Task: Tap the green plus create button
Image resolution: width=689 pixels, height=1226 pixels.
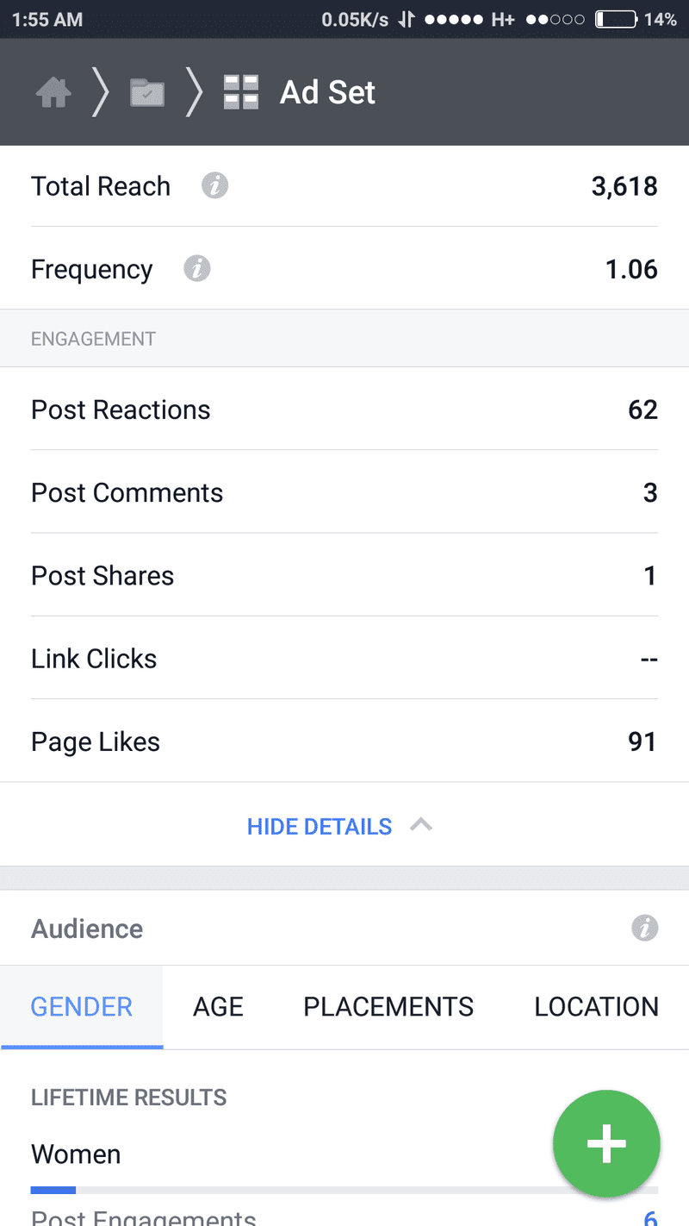Action: pyautogui.click(x=606, y=1143)
